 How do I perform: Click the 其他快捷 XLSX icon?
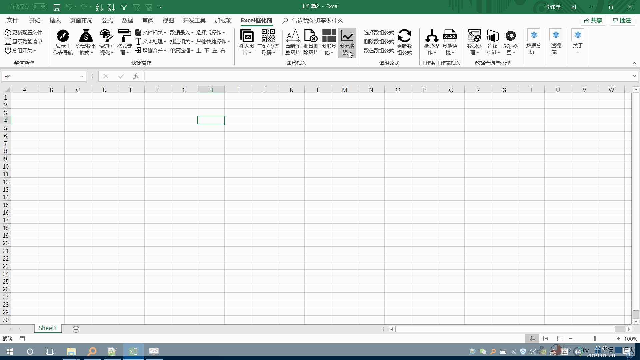(x=450, y=36)
